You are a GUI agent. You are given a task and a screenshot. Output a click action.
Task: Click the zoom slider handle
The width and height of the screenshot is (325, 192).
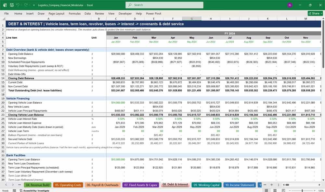(302, 191)
